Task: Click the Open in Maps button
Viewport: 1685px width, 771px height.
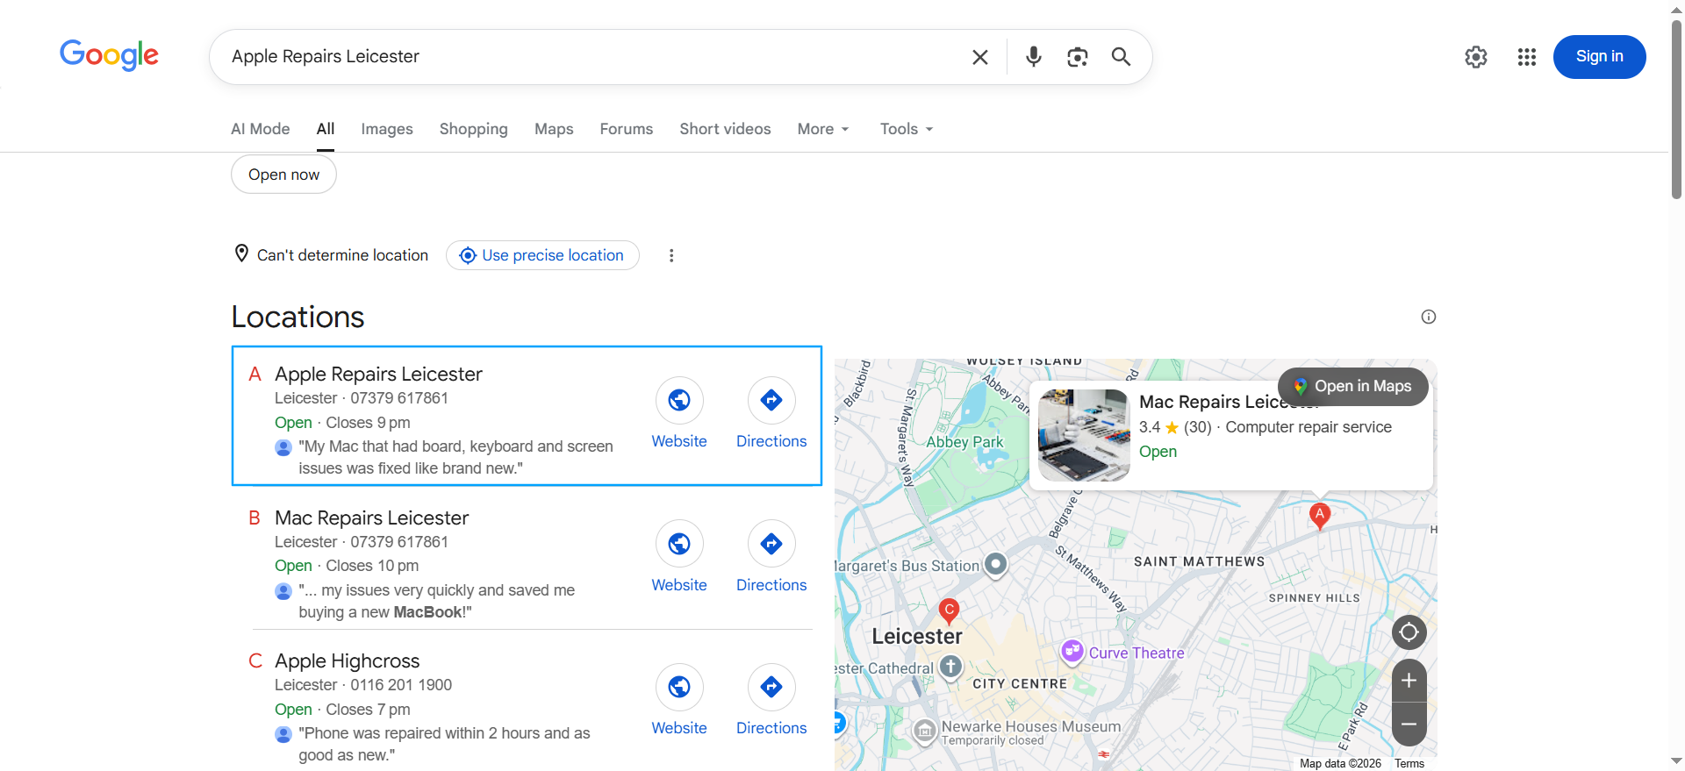Action: click(1352, 387)
